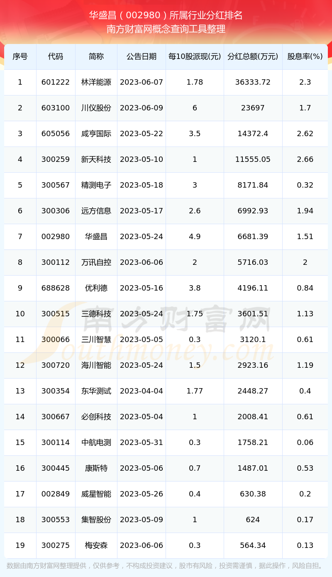Click the 新天科技 stock name

point(96,159)
